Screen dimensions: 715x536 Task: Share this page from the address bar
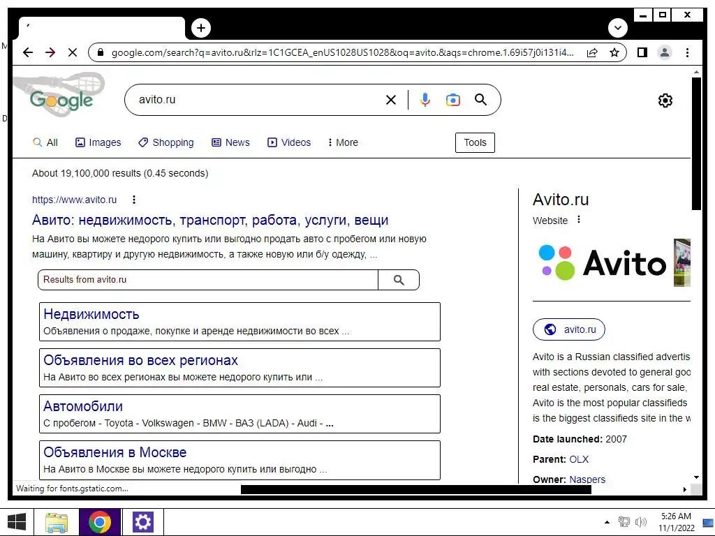pos(592,52)
